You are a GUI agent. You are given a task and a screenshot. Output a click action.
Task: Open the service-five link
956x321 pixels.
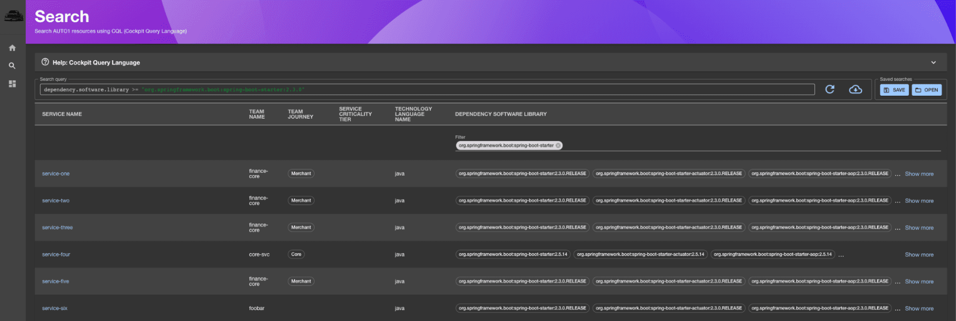[x=55, y=282]
